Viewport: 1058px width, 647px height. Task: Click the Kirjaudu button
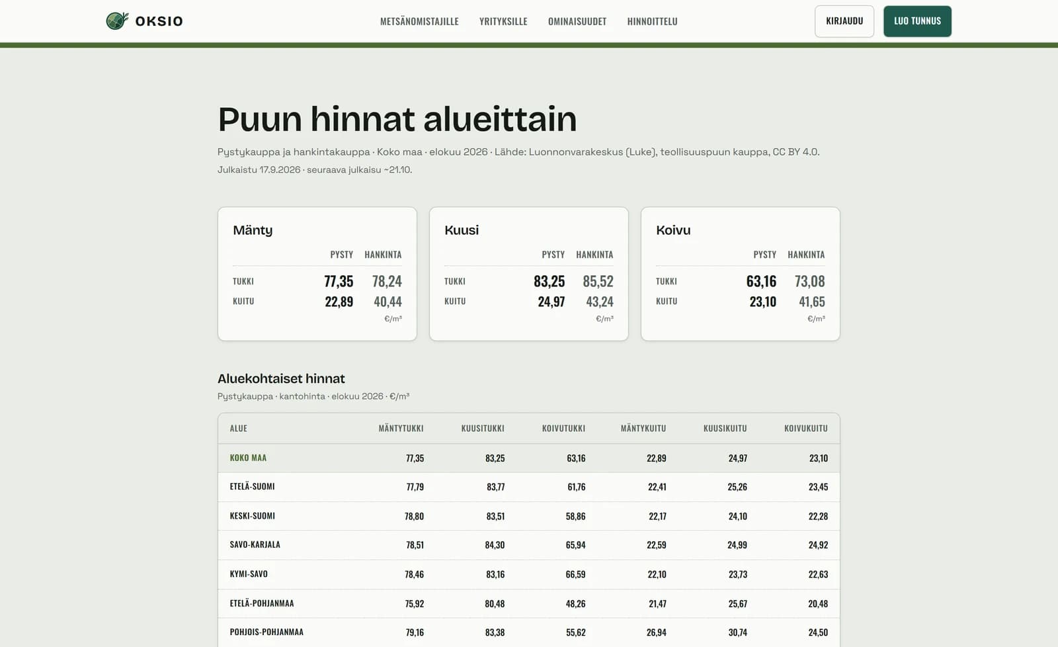tap(844, 21)
